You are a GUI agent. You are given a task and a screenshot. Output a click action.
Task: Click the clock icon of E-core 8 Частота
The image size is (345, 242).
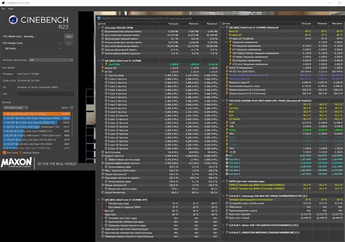(x=106, y=108)
